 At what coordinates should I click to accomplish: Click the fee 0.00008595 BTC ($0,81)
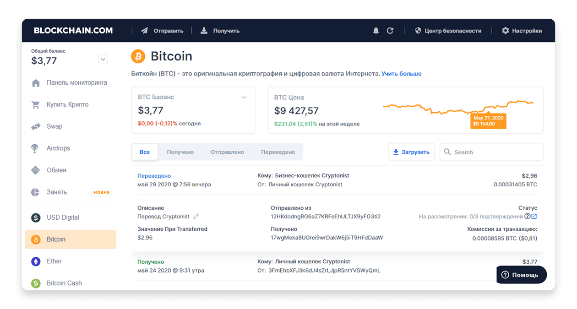point(505,238)
